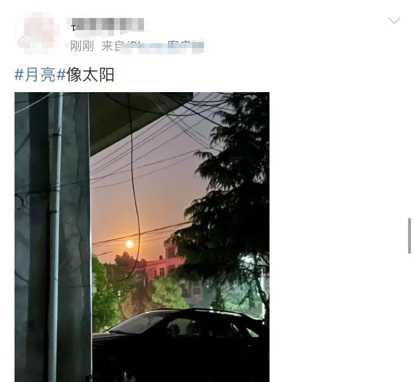This screenshot has width=414, height=382.
Task: Click the blurred text after 来自
Action: point(162,47)
